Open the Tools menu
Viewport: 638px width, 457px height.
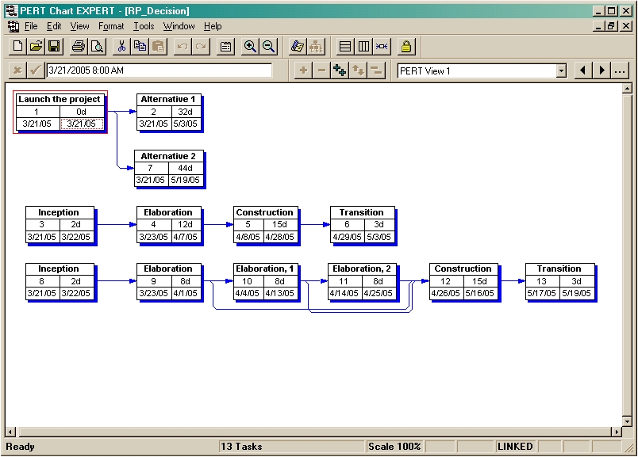pos(143,26)
